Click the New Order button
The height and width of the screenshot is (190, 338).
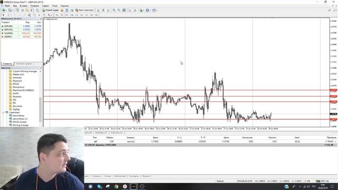[x=50, y=10]
